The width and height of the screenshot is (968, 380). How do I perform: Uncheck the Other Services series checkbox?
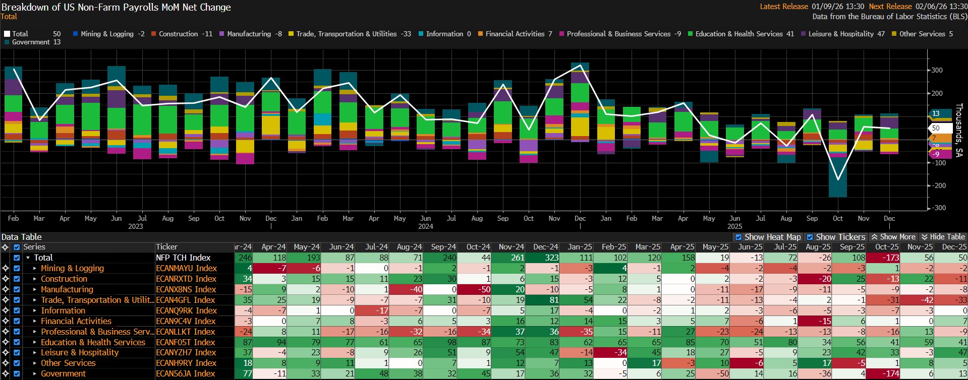point(17,363)
